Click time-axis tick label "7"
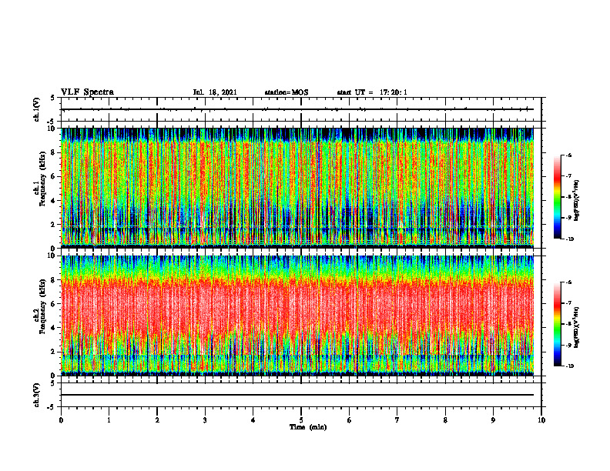Image resolution: width=610 pixels, height=471 pixels. (397, 420)
